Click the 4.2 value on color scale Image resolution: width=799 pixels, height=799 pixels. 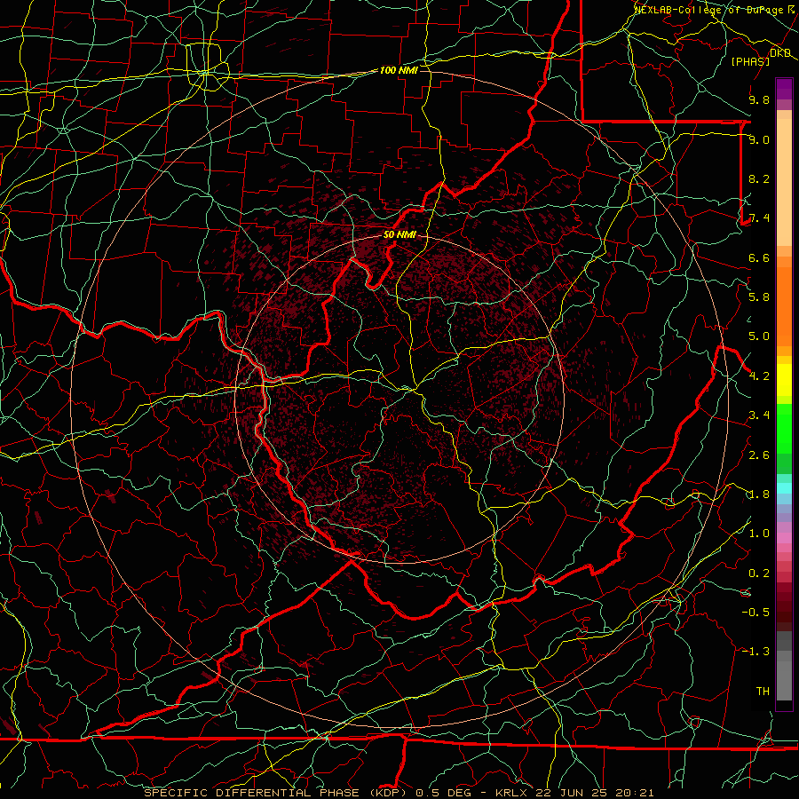[x=759, y=376]
